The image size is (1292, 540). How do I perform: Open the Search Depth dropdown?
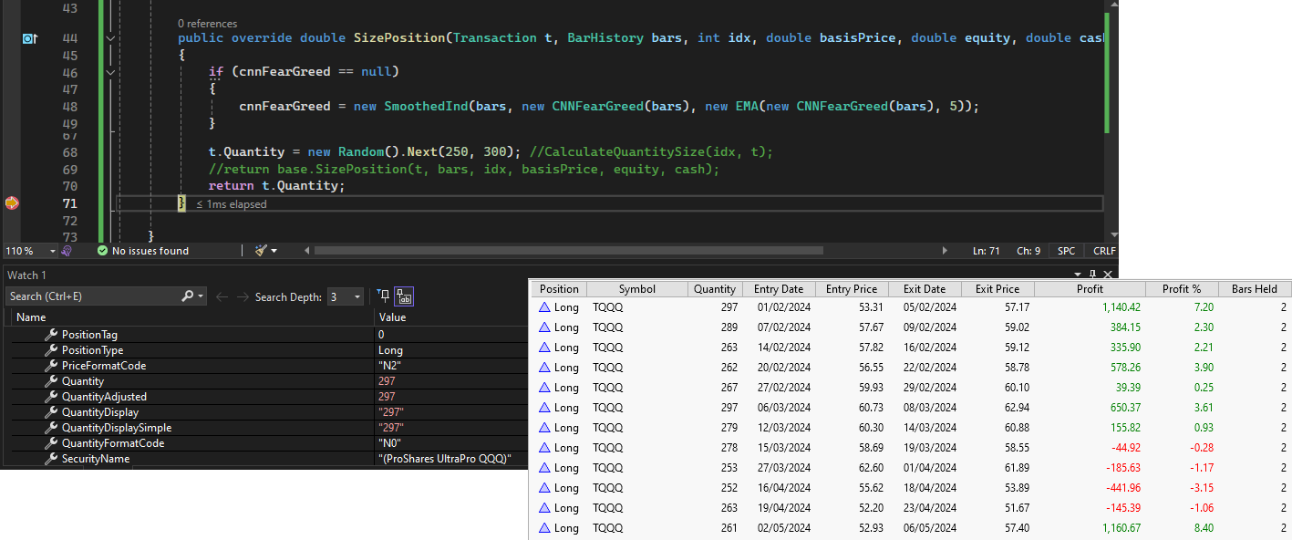(356, 296)
